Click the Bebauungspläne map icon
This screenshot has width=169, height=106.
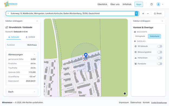(x=136, y=52)
